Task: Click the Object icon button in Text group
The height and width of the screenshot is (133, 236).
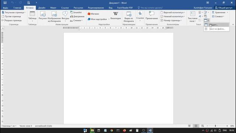Action: pyautogui.click(x=205, y=20)
